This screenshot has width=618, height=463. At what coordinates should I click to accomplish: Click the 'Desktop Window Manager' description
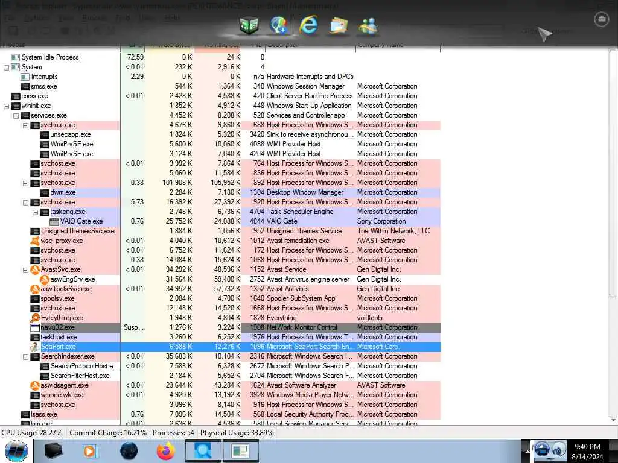coord(305,192)
